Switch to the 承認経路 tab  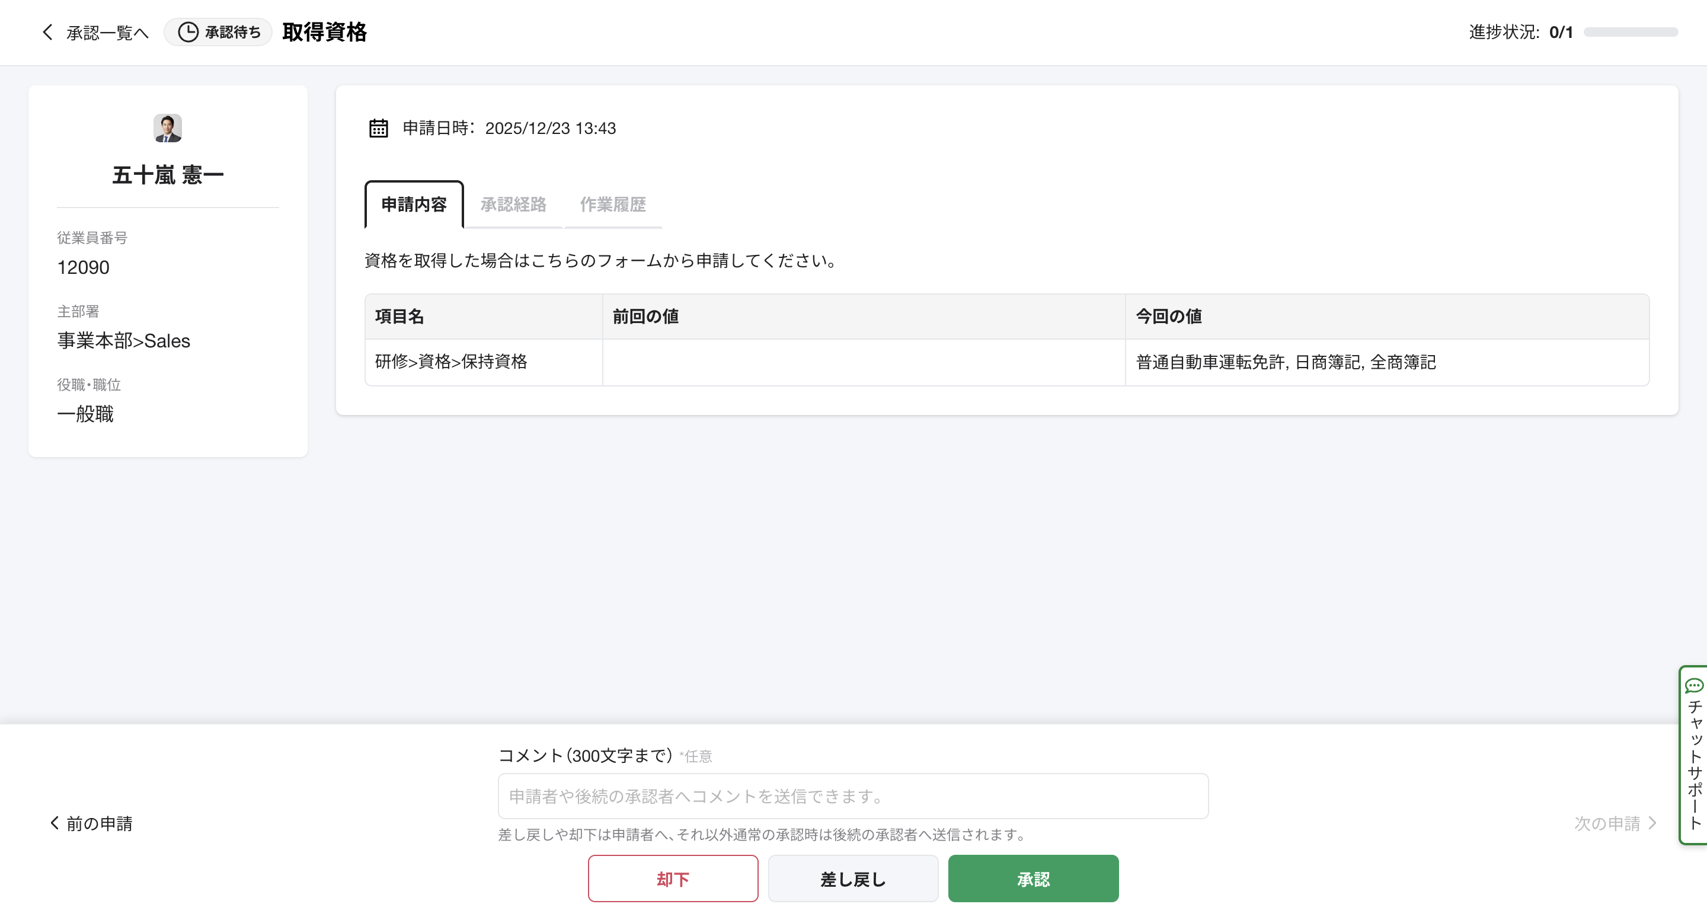(x=513, y=204)
